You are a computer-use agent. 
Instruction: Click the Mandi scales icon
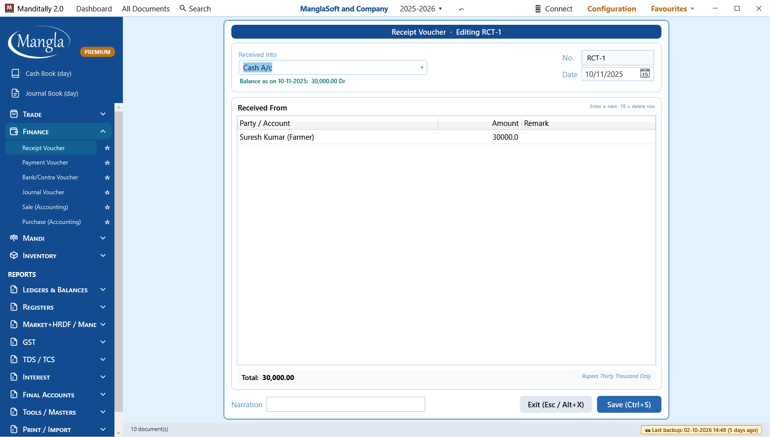14,238
